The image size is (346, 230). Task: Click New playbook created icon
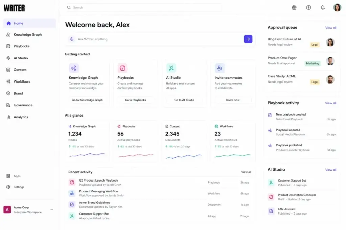pyautogui.click(x=270, y=115)
